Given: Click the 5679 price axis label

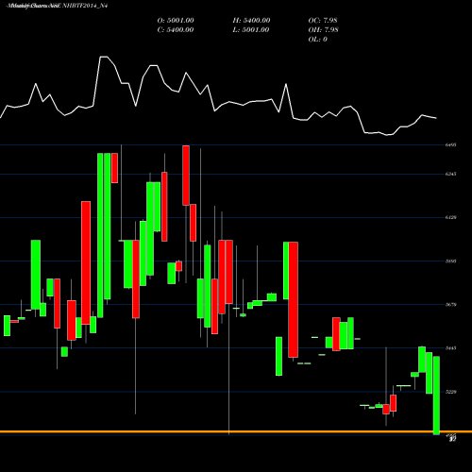Looking at the screenshot, I should click(x=450, y=304).
